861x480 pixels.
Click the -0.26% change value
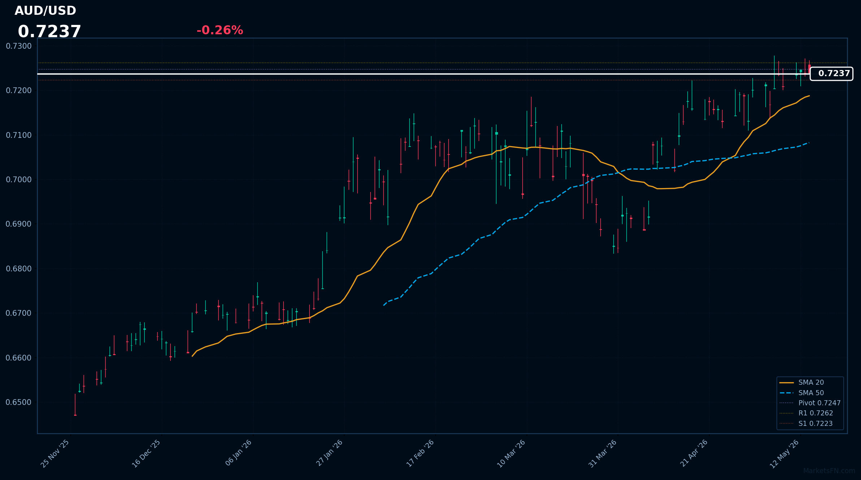220,30
